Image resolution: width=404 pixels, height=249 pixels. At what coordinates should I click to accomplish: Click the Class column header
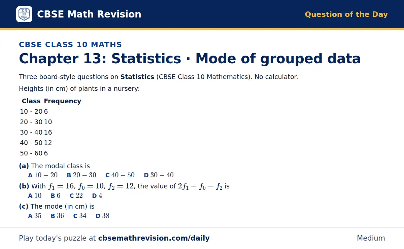[x=31, y=101]
